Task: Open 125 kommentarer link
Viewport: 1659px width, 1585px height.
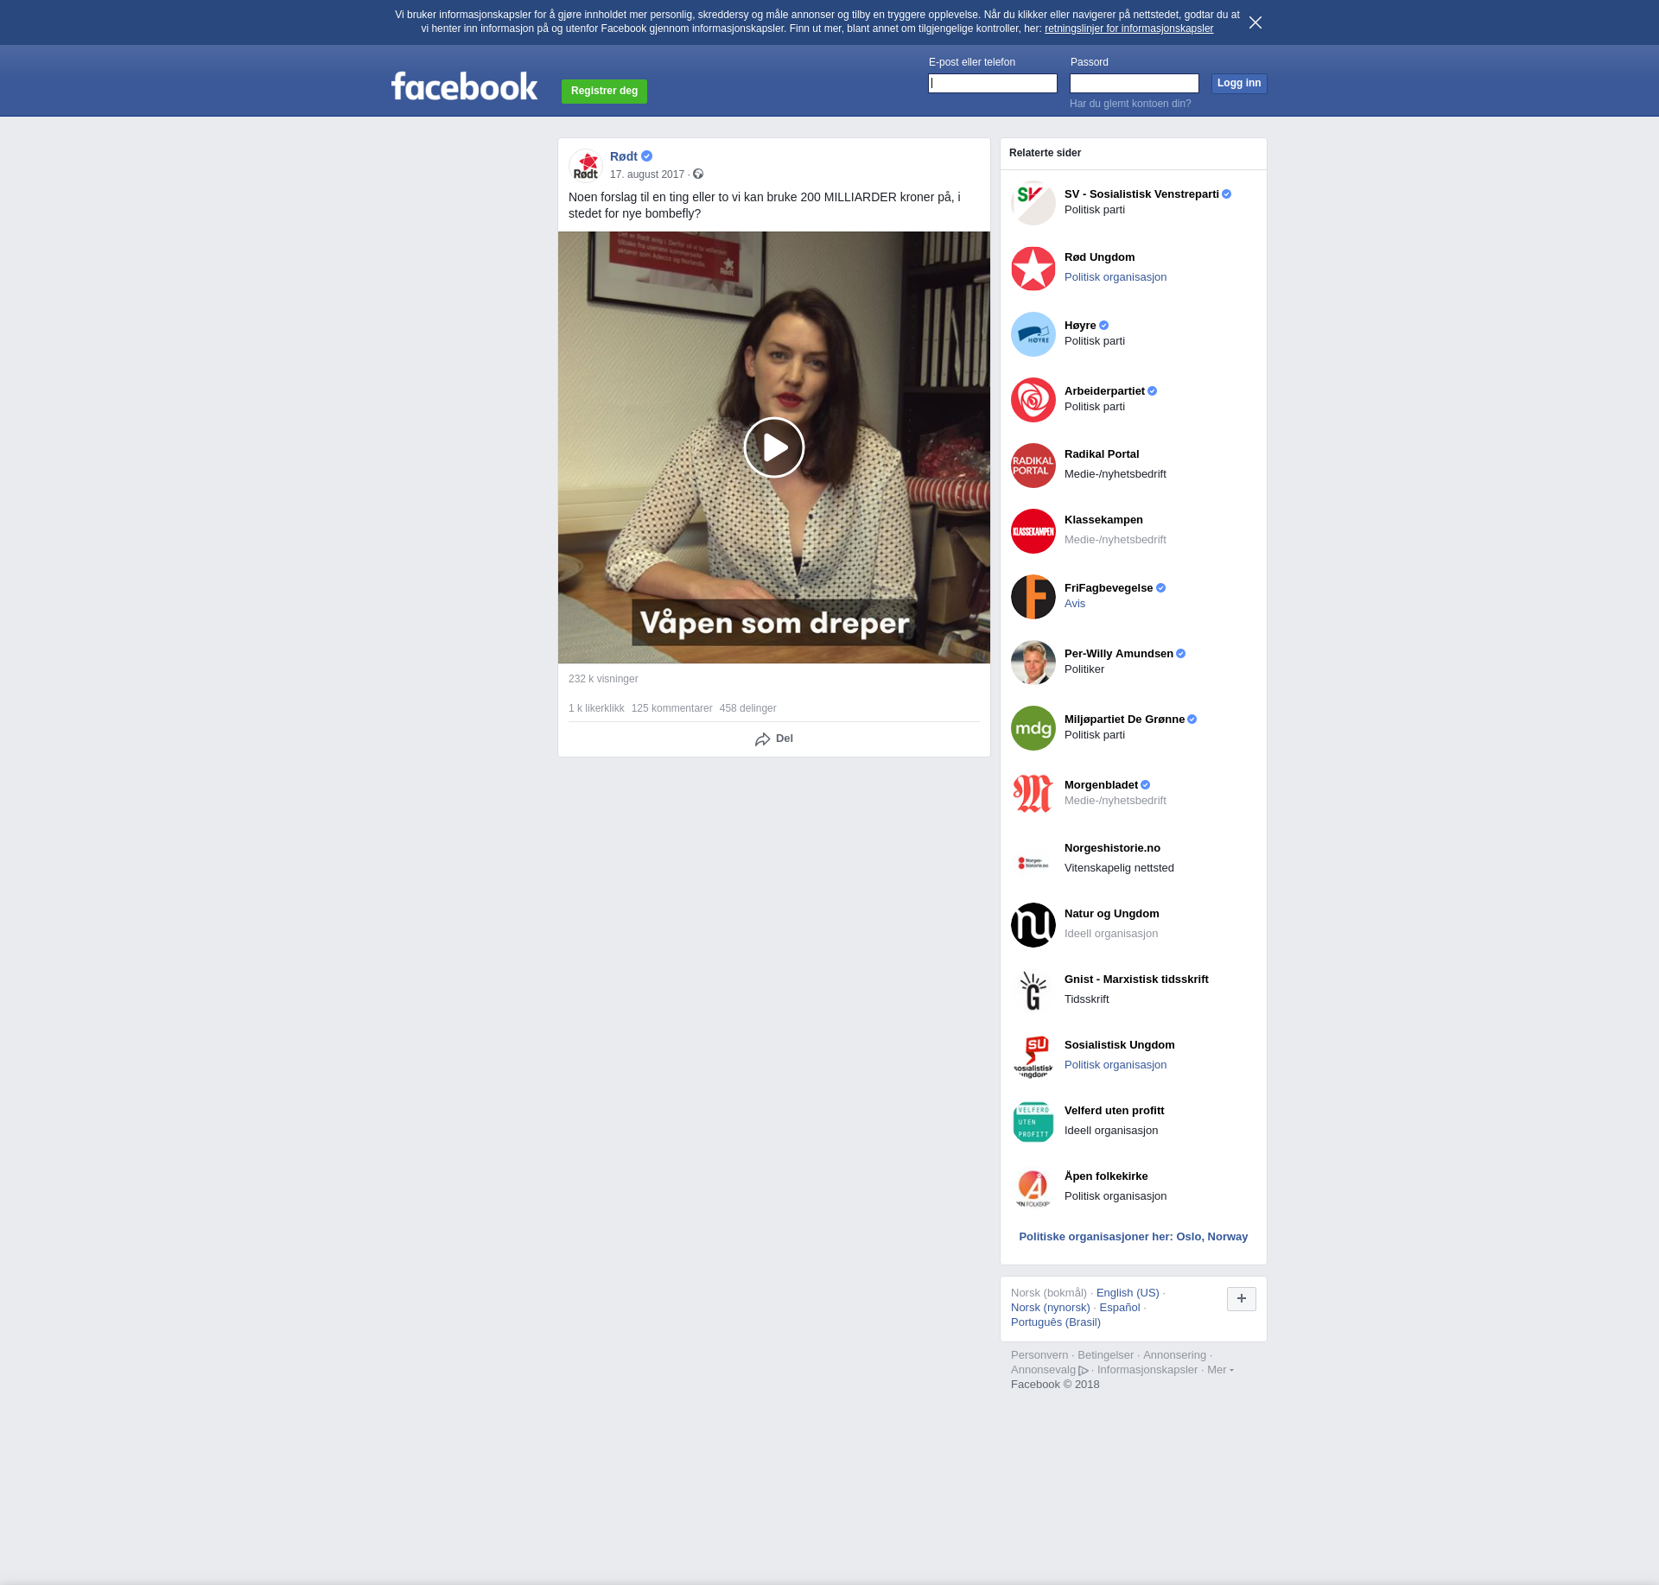Action: coord(671,708)
